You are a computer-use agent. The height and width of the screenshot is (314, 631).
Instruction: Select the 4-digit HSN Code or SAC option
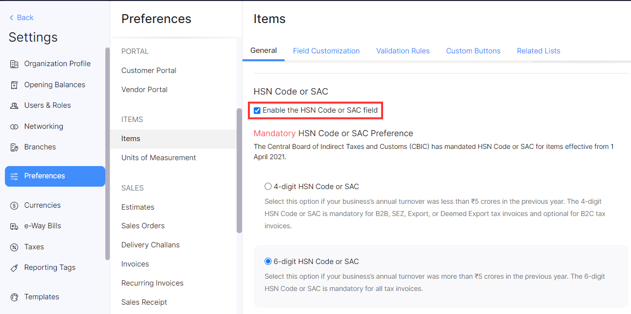(268, 186)
